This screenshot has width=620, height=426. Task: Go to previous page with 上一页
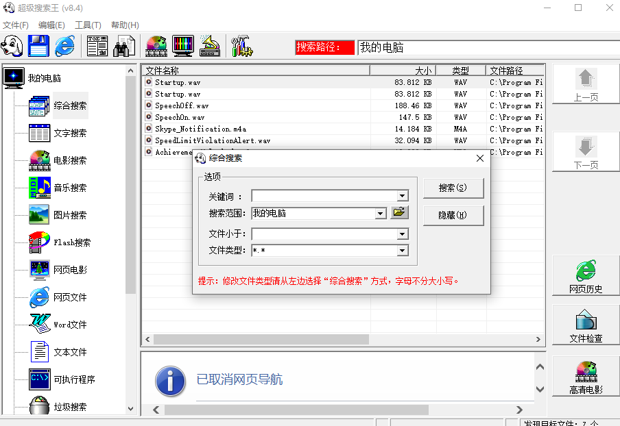586,84
